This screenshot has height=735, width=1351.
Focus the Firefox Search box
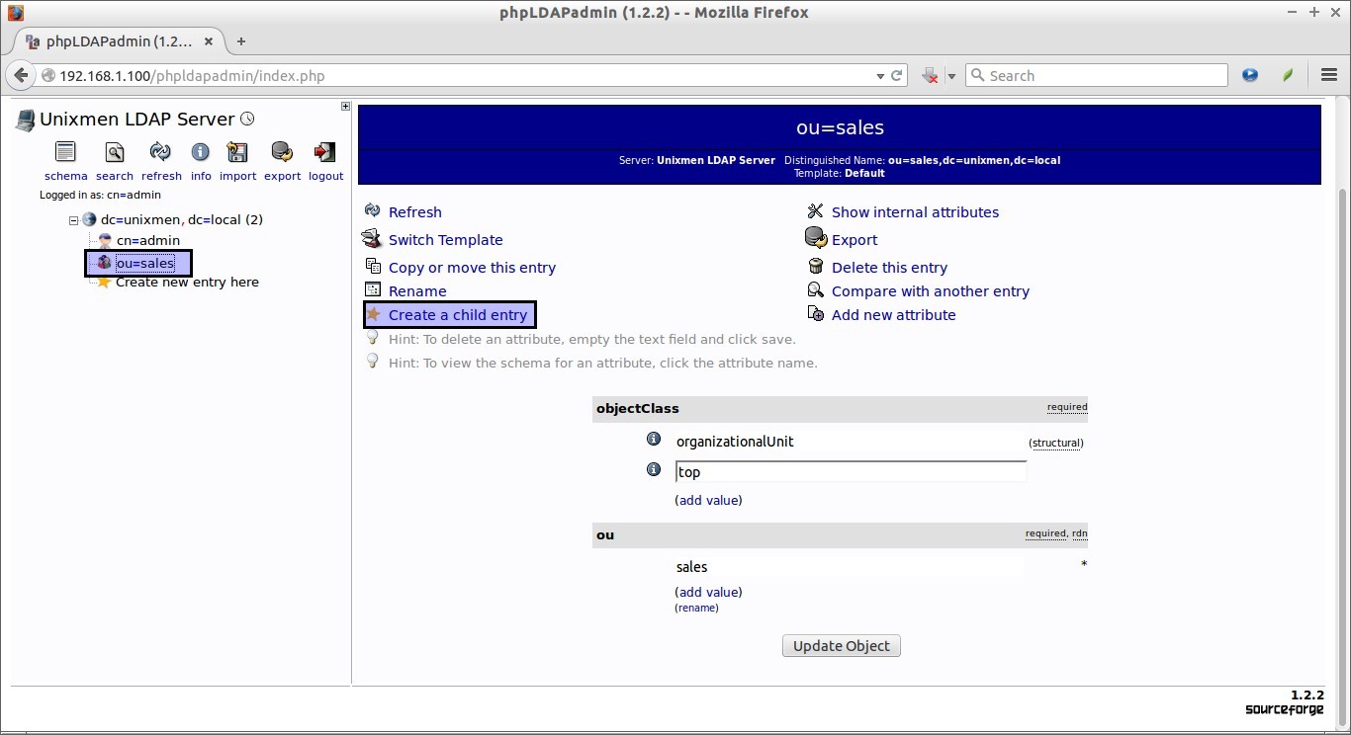pos(1096,75)
